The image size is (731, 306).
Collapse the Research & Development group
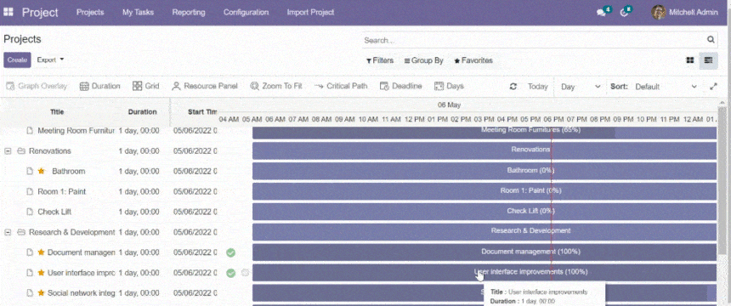[8, 232]
